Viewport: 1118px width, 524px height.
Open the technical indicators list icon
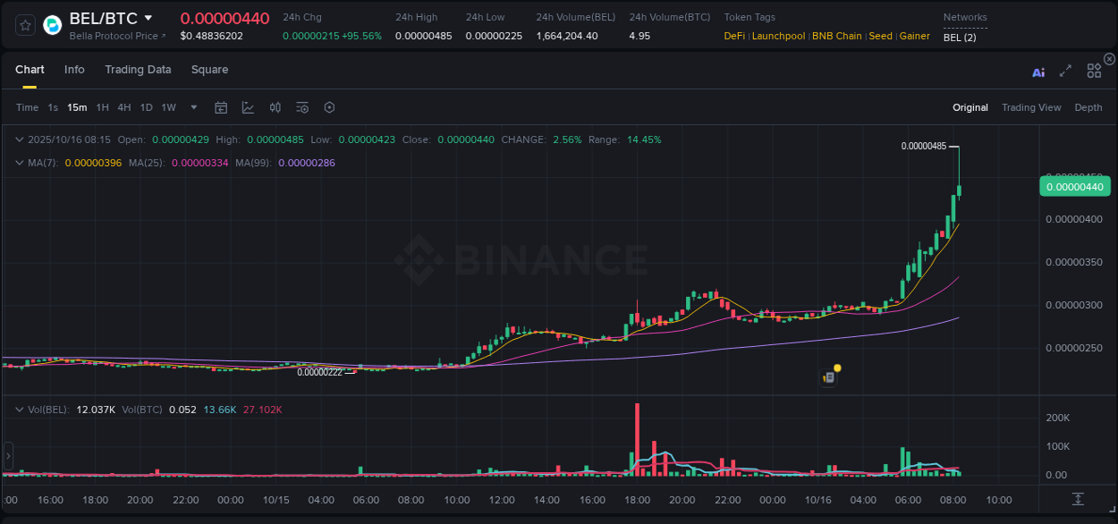click(301, 107)
